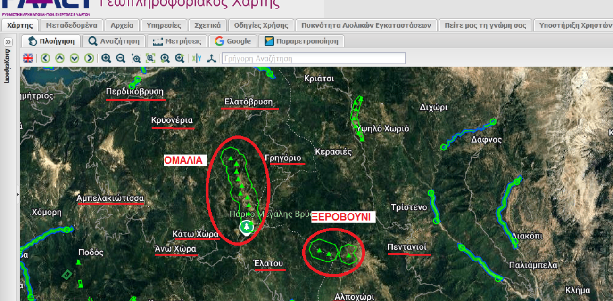Click the Γρήγορη Αναζήτηση search field
The image size is (613, 301).
pyautogui.click(x=313, y=58)
